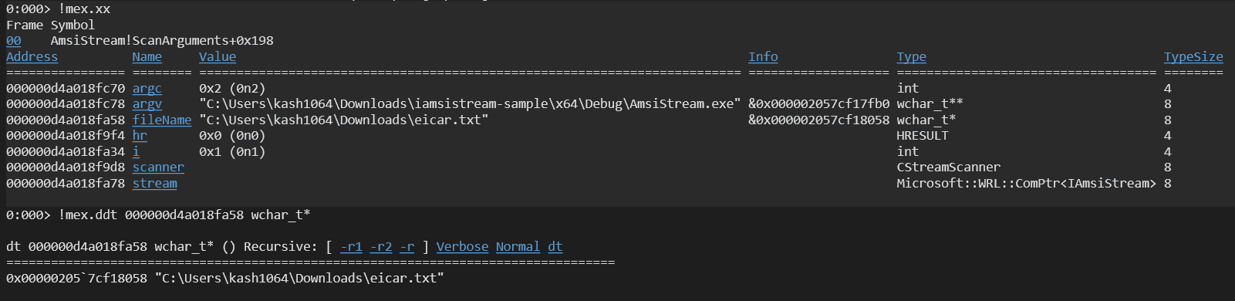Sort by the Name column header
The image size is (1235, 301).
click(147, 57)
